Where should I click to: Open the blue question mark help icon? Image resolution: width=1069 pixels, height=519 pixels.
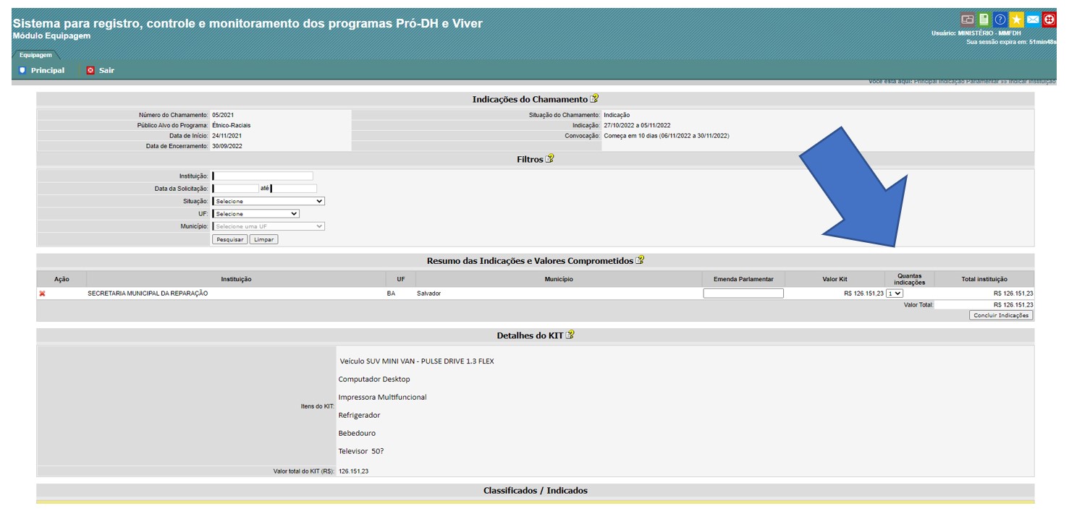[1000, 20]
